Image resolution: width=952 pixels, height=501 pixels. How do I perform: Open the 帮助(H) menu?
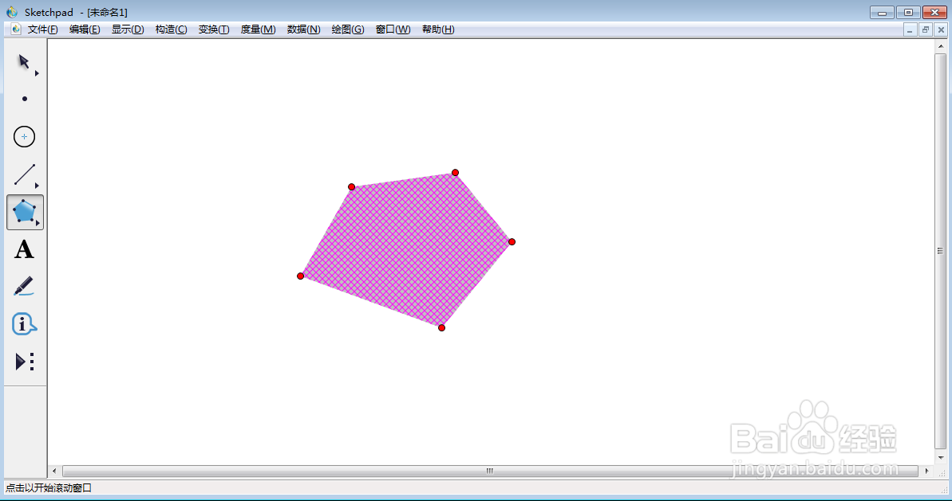438,29
